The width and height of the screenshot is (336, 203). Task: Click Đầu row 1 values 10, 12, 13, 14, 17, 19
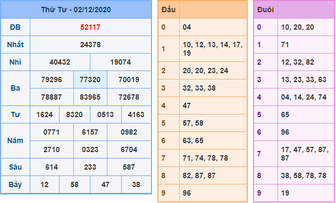pyautogui.click(x=213, y=49)
